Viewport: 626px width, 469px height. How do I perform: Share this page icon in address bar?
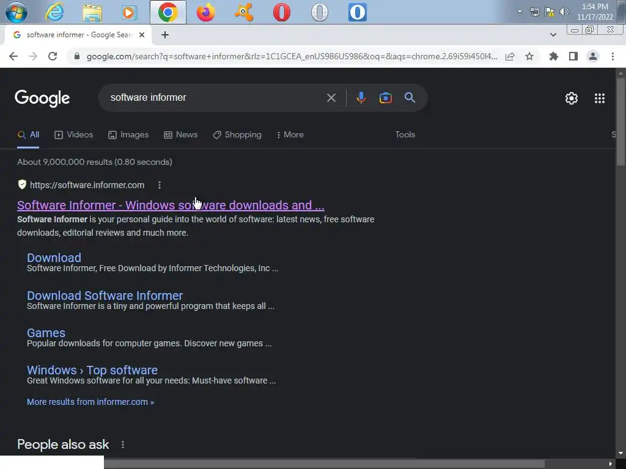pyautogui.click(x=510, y=56)
